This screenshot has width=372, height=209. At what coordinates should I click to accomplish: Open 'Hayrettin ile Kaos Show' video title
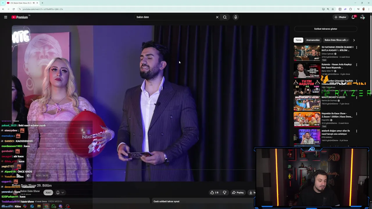pyautogui.click(x=337, y=115)
